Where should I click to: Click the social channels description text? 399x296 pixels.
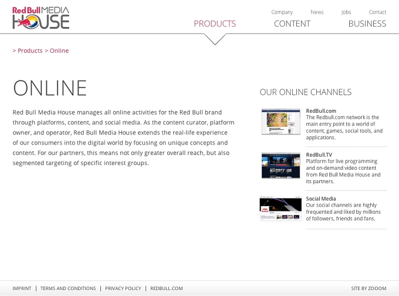tap(343, 211)
